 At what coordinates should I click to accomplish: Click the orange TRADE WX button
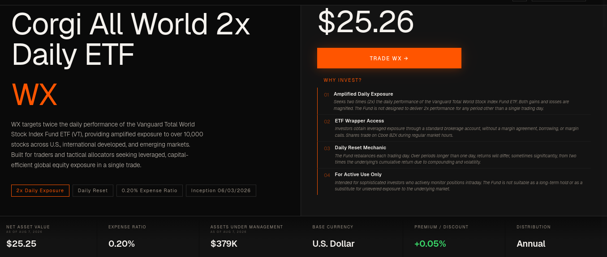pos(389,58)
